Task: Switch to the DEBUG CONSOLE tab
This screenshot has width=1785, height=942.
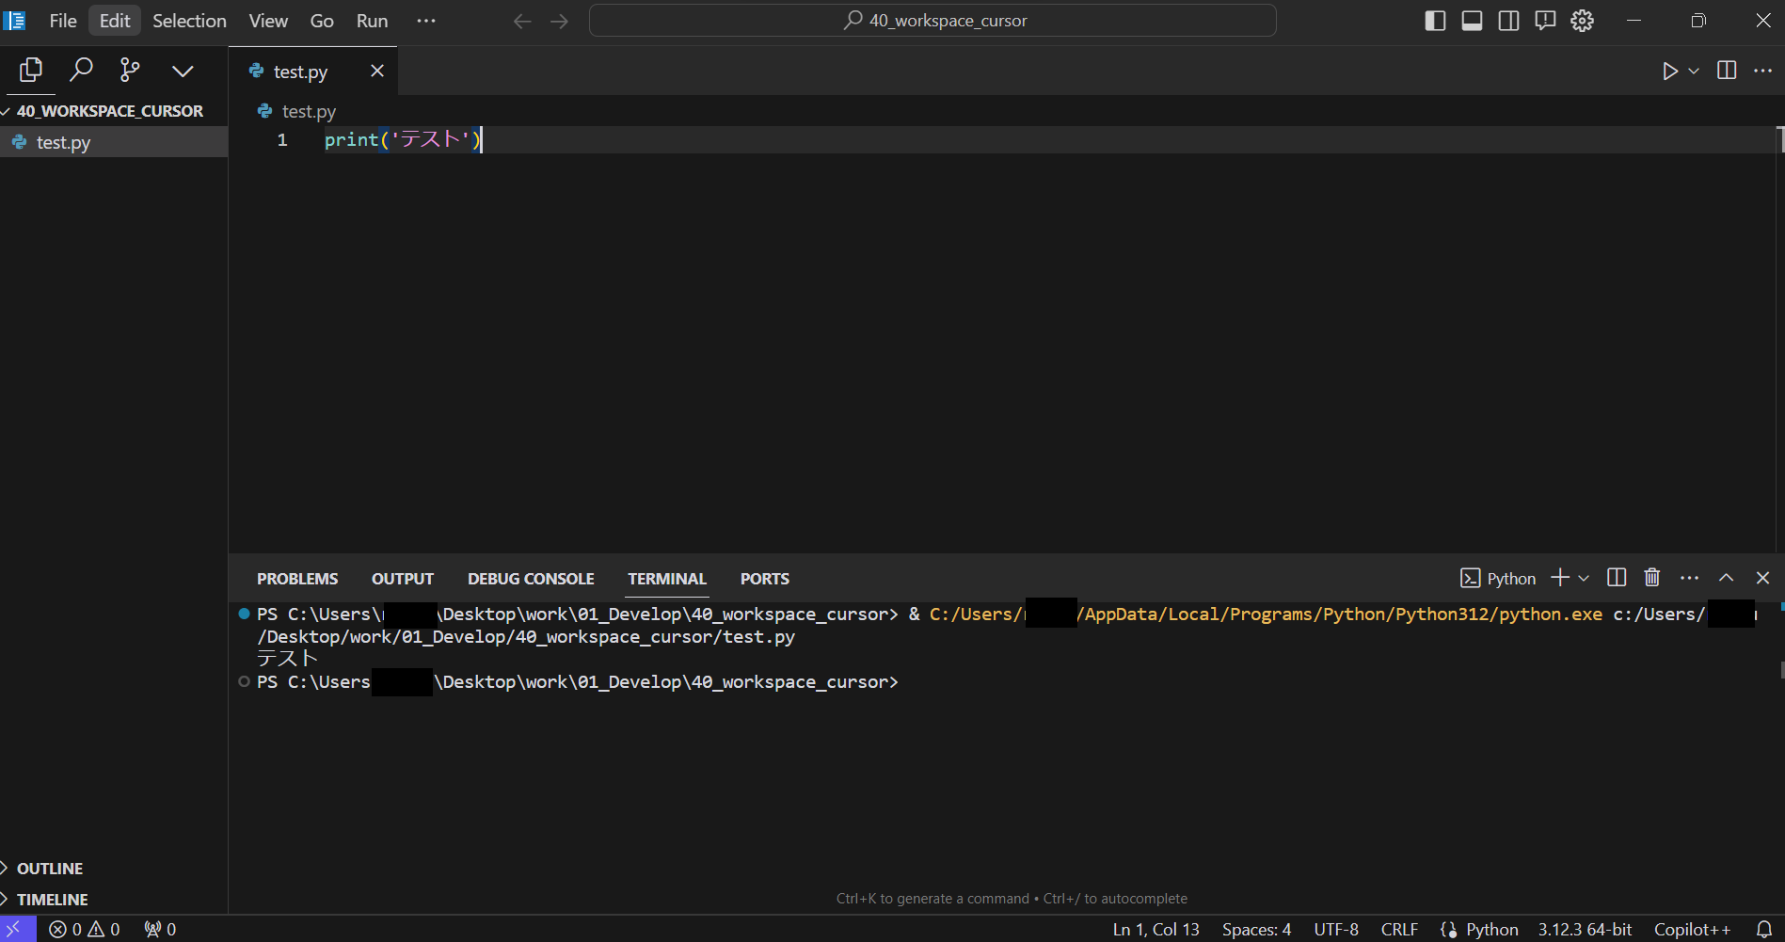Action: coord(531,579)
